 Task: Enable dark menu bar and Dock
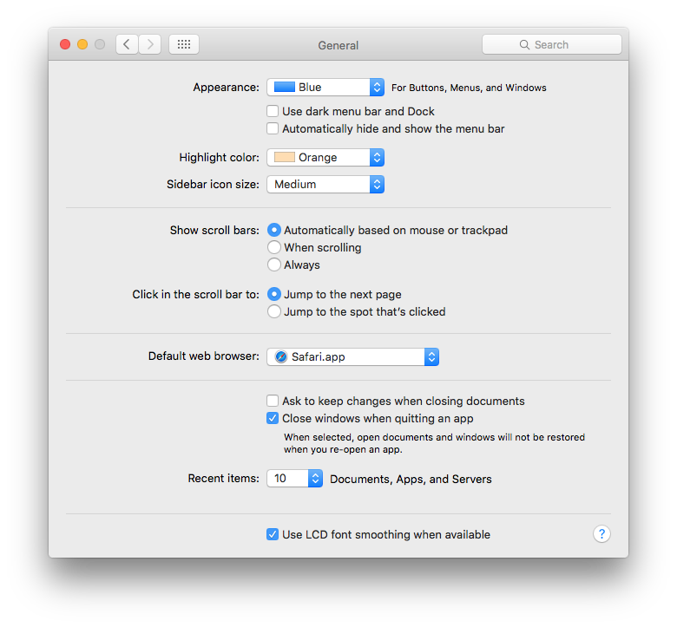click(273, 111)
